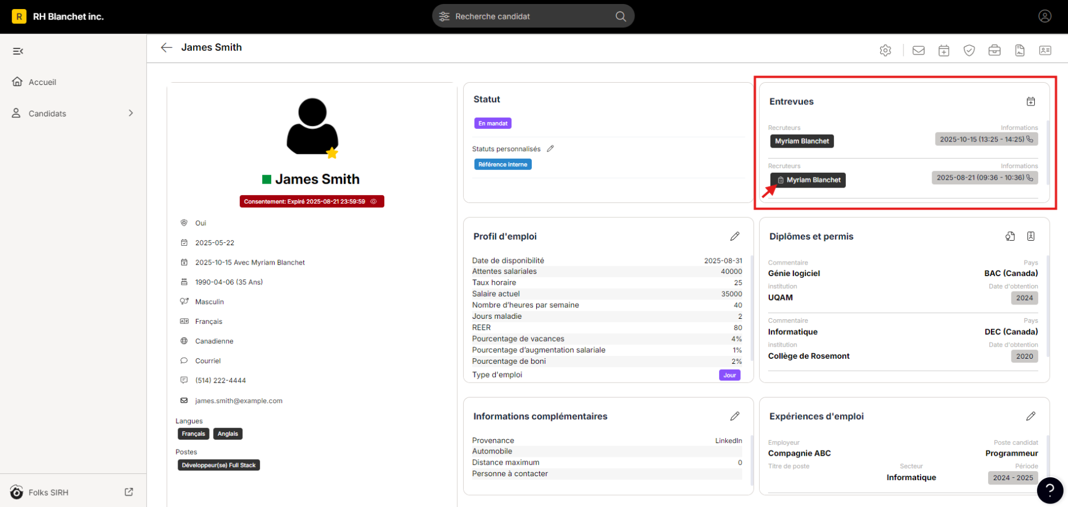Edit Informations complémentaires with pencil
This screenshot has height=507, width=1068.
tap(735, 416)
